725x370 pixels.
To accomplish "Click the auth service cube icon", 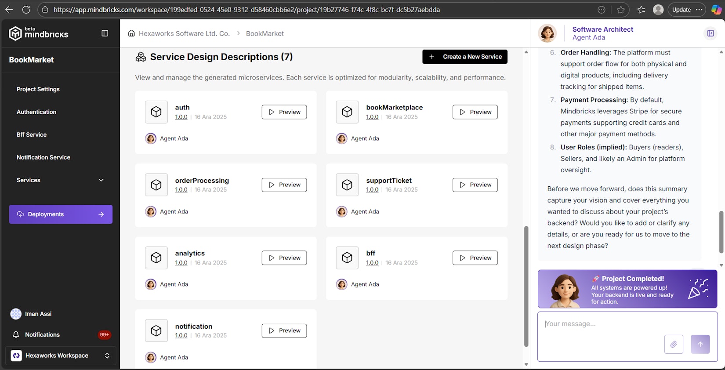I will tap(156, 112).
